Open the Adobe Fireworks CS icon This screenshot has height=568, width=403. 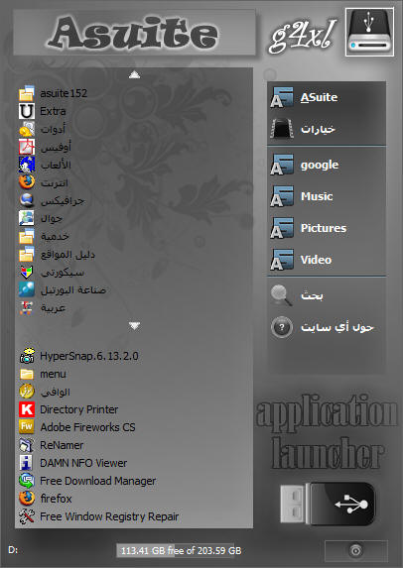pyautogui.click(x=27, y=427)
